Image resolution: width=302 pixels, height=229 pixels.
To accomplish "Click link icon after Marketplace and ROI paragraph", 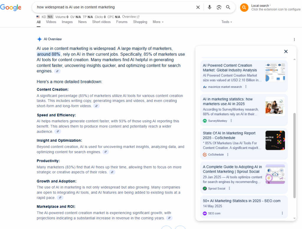I will 169,218.
